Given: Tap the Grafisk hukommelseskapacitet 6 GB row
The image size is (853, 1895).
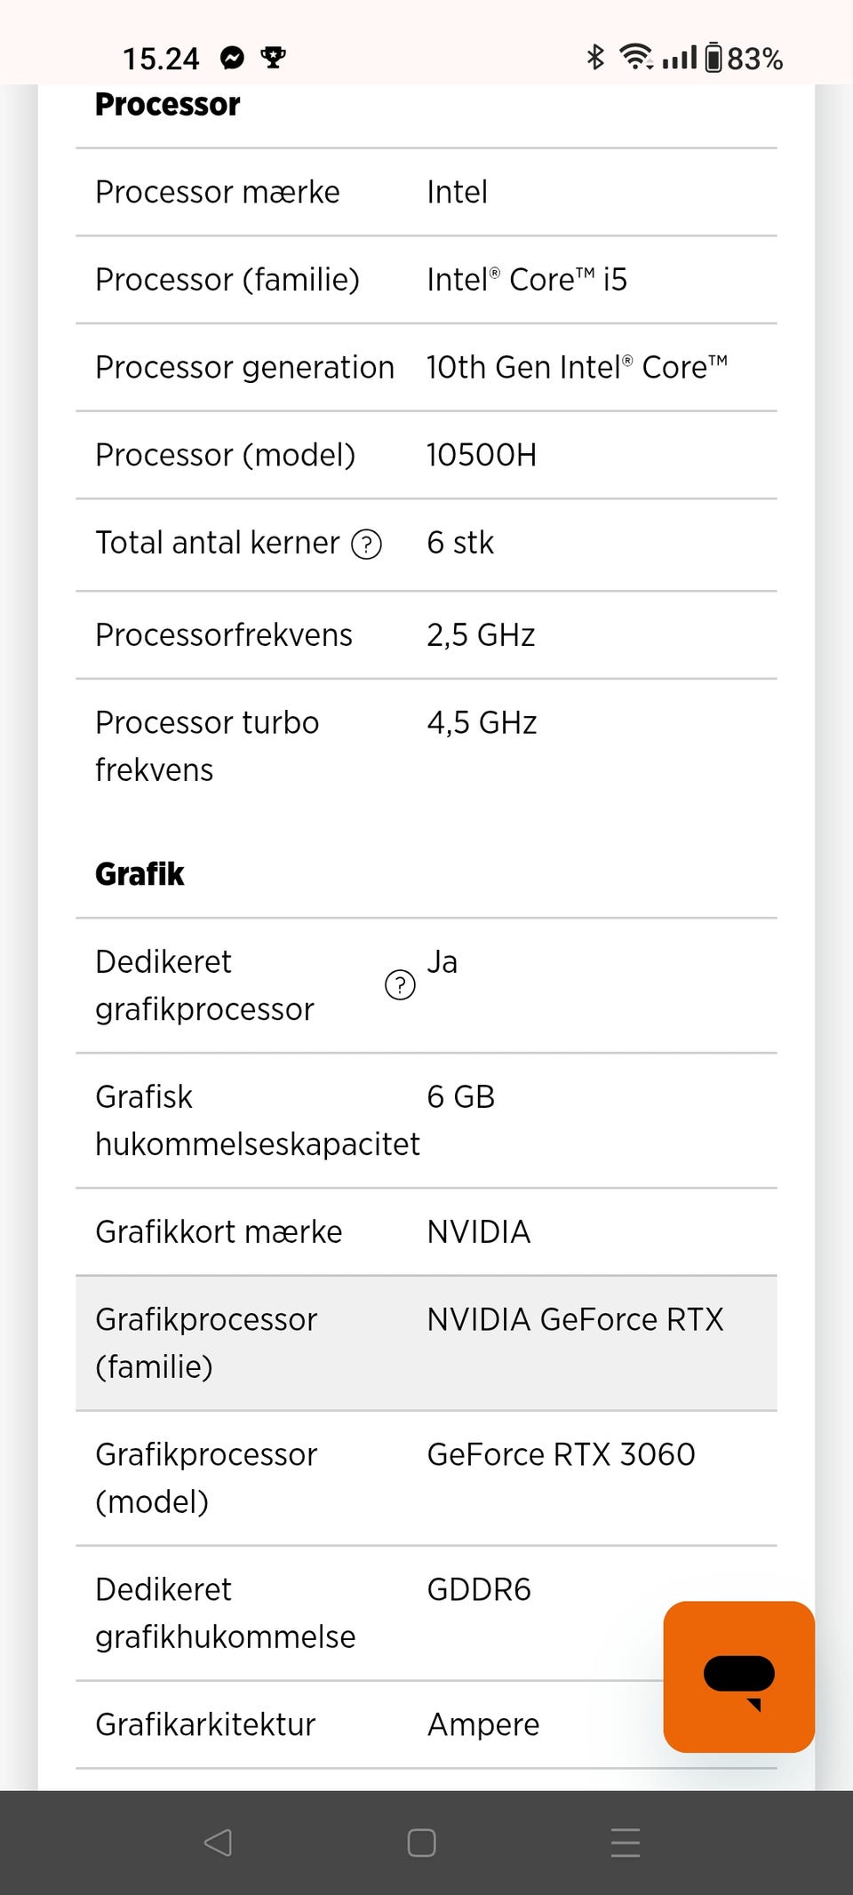Looking at the screenshot, I should [426, 1119].
